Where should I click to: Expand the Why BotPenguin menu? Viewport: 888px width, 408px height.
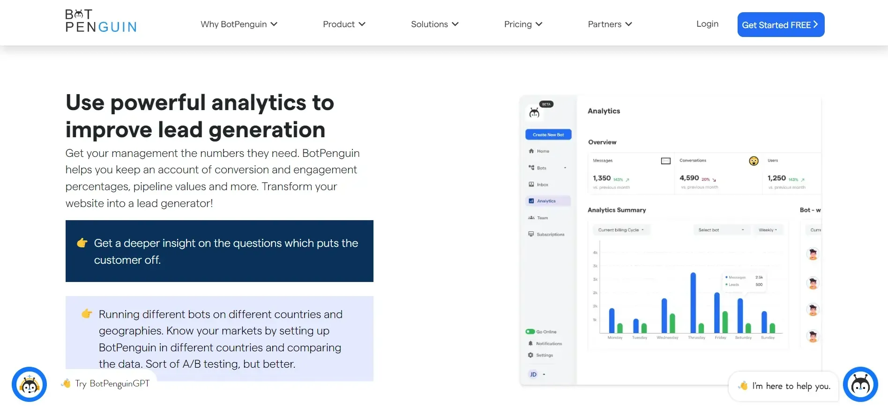pyautogui.click(x=239, y=24)
